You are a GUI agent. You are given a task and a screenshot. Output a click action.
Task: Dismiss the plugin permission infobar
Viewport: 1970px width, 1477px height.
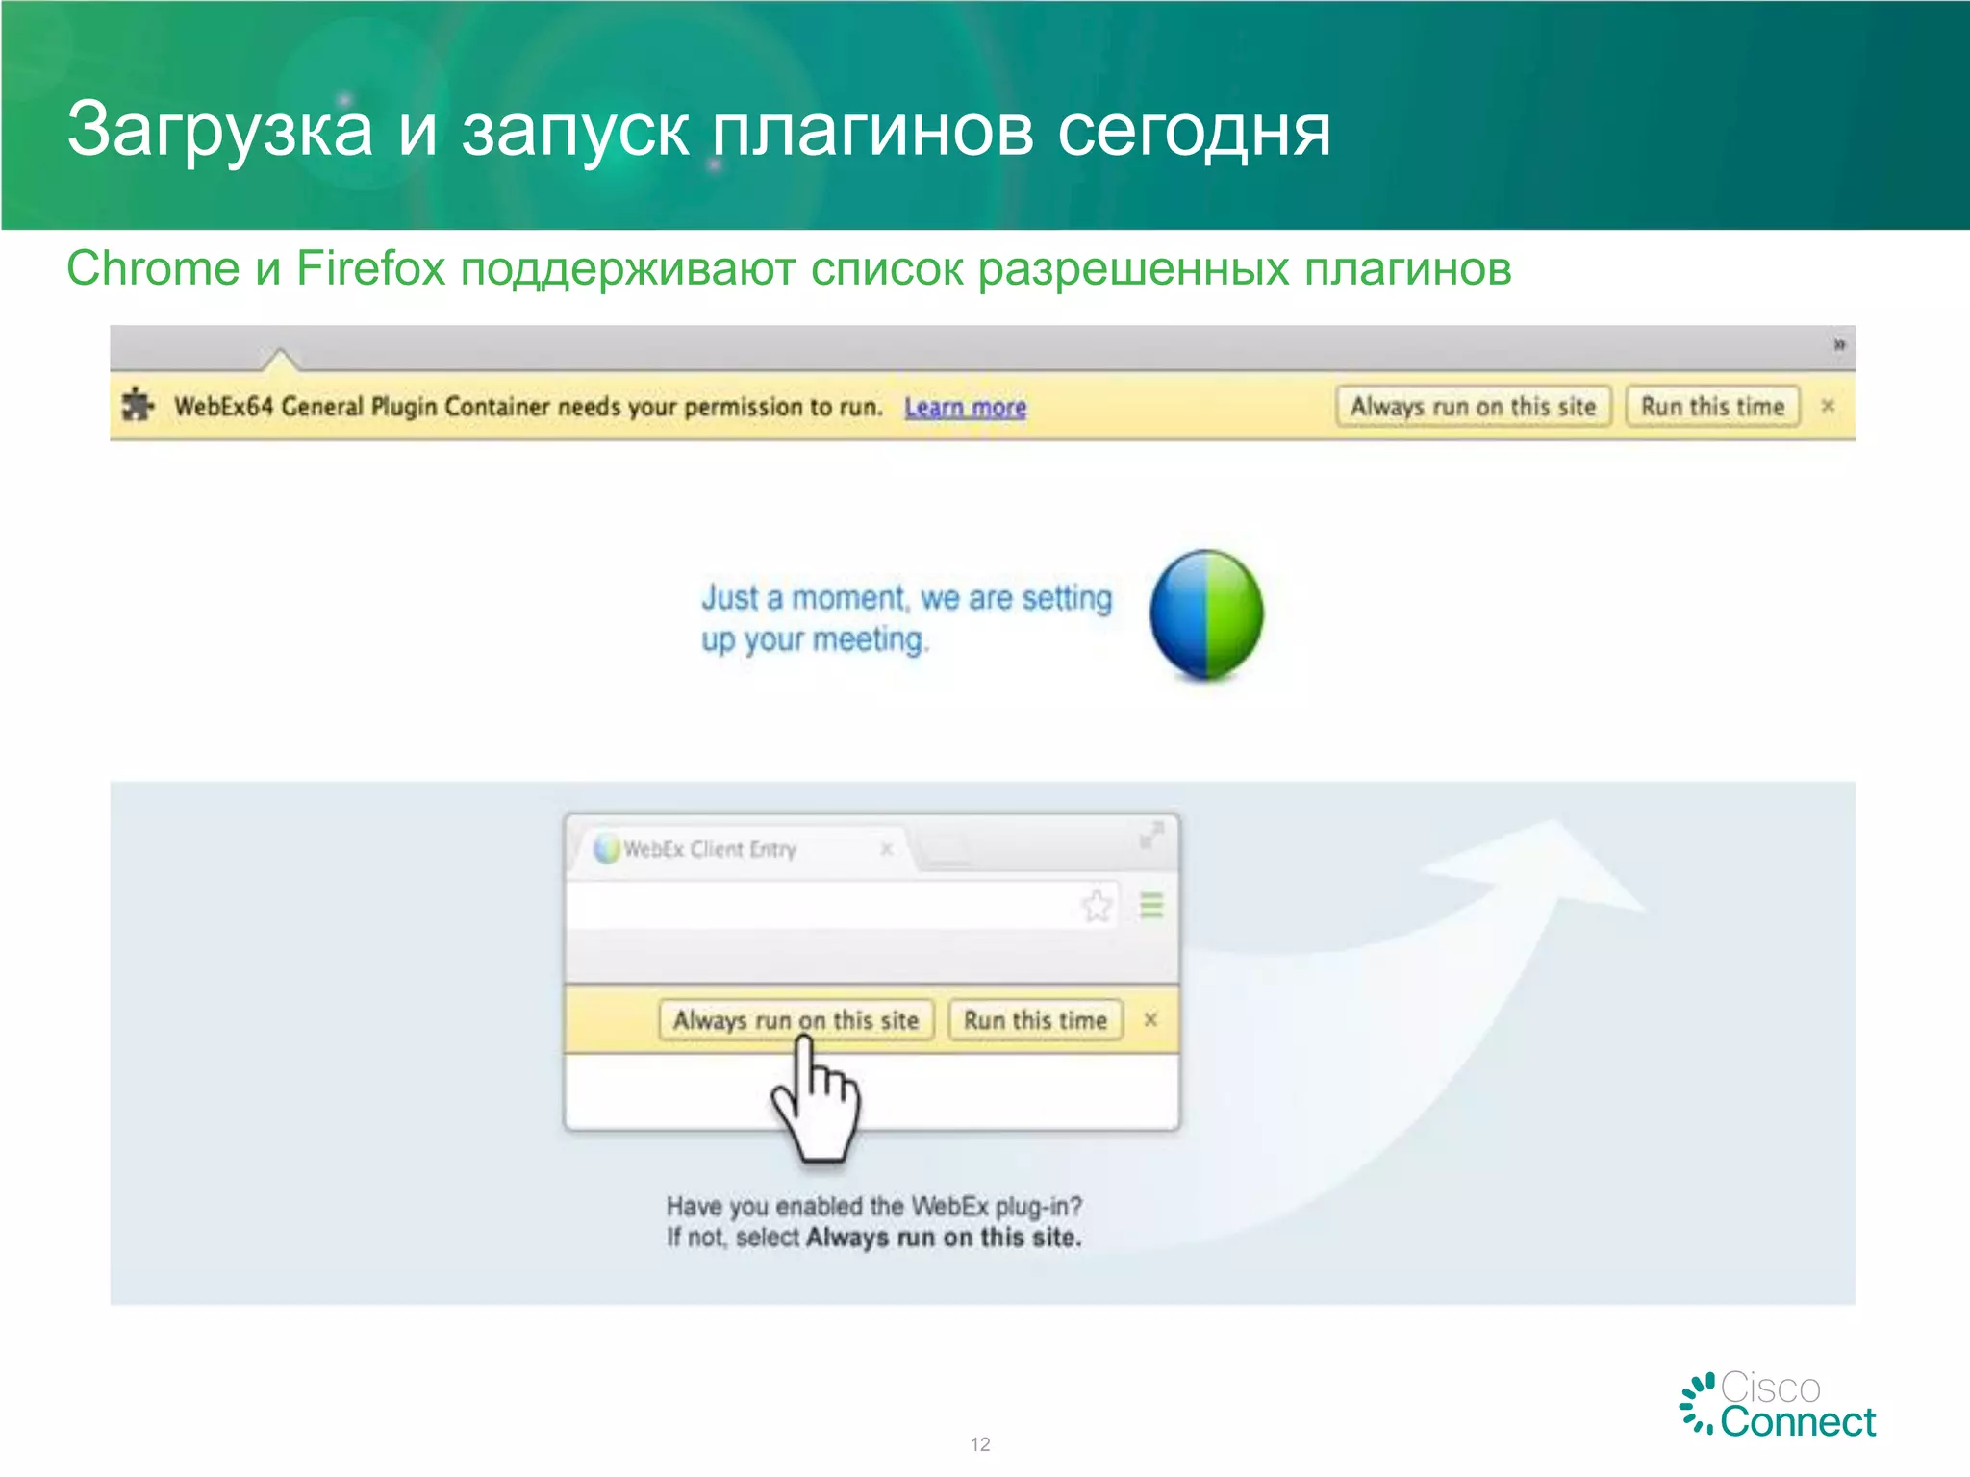(x=1828, y=406)
